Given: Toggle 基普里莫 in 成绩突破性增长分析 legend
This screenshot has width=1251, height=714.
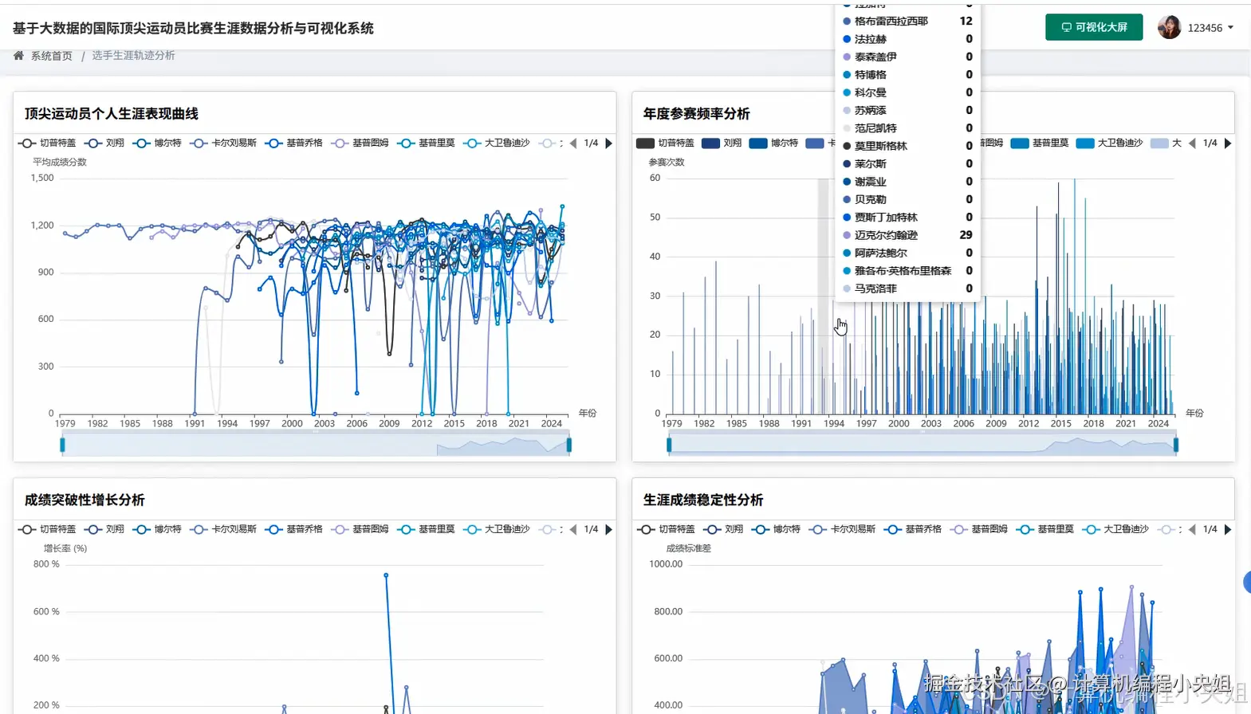Looking at the screenshot, I should pos(427,529).
